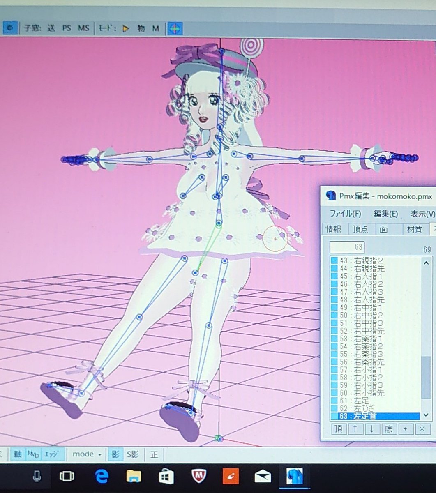Select bone 44 : 右親指先
Screen dimensions: 436x493
coord(376,268)
